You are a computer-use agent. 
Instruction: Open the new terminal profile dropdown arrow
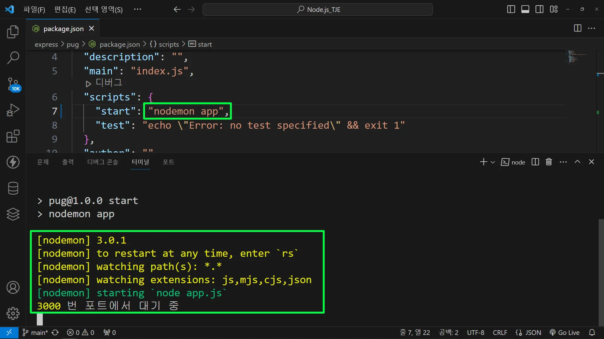[x=493, y=162]
